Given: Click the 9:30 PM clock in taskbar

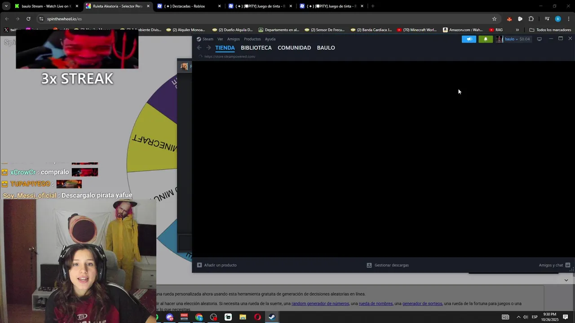Looking at the screenshot, I should pos(550,314).
